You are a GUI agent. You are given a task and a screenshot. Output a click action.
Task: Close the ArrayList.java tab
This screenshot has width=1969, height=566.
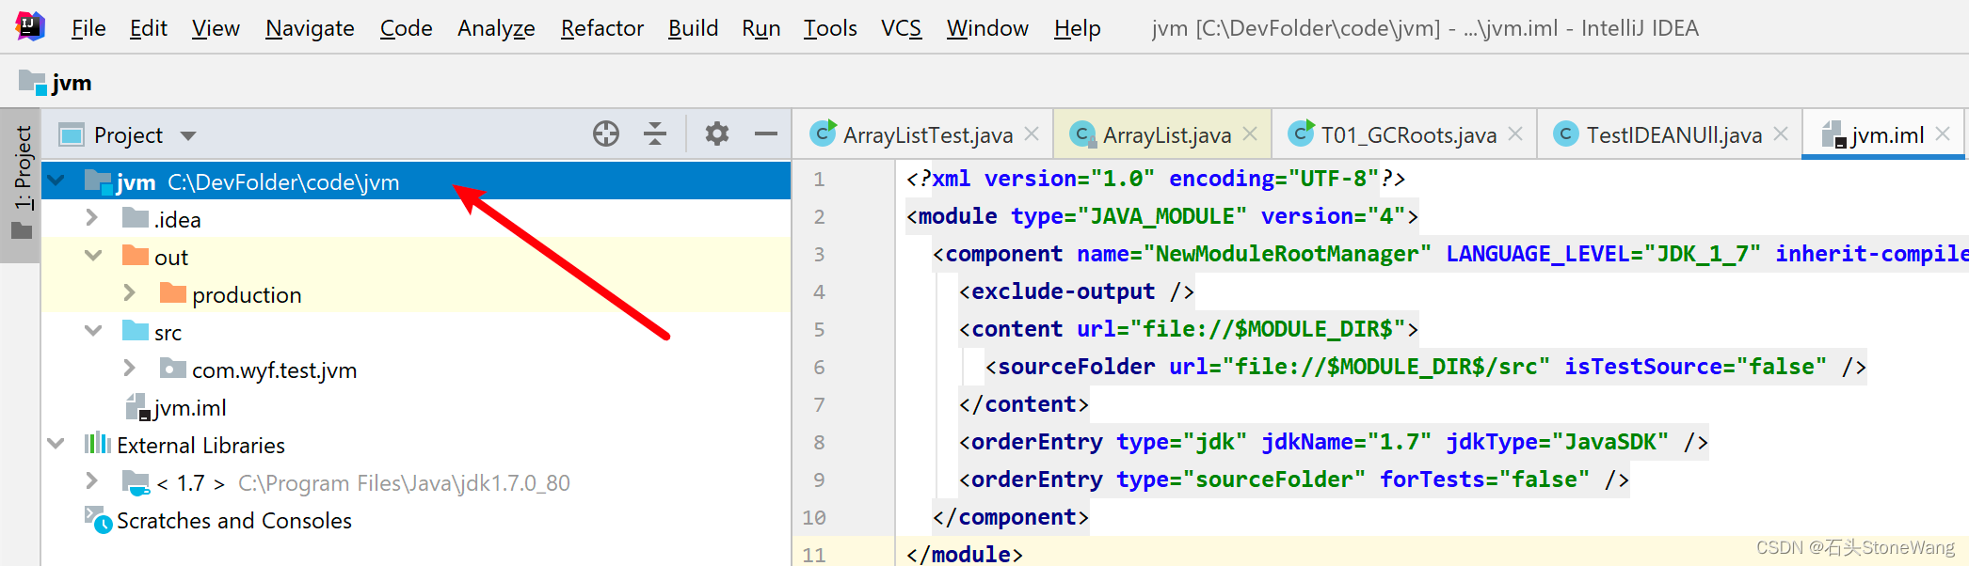tap(1250, 134)
